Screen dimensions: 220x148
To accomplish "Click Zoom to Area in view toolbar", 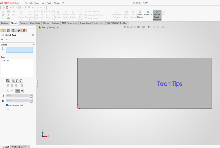I will pyautogui.click(x=128, y=27).
